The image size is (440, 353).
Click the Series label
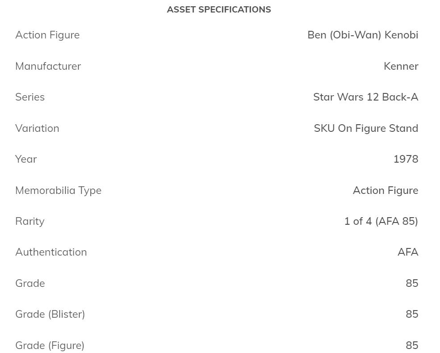[x=30, y=97]
